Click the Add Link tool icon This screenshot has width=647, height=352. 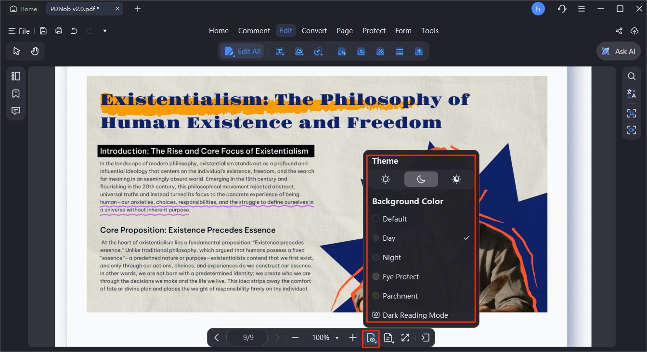coord(318,52)
